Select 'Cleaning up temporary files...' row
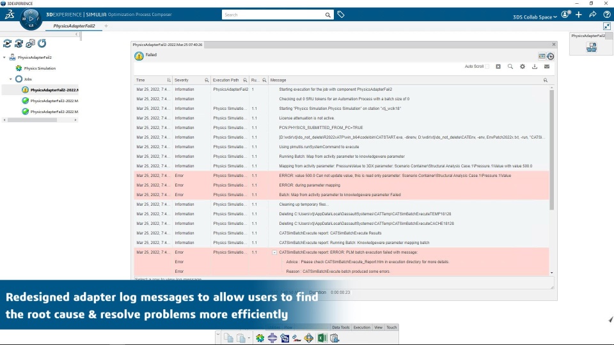614x345 pixels. tap(342, 204)
